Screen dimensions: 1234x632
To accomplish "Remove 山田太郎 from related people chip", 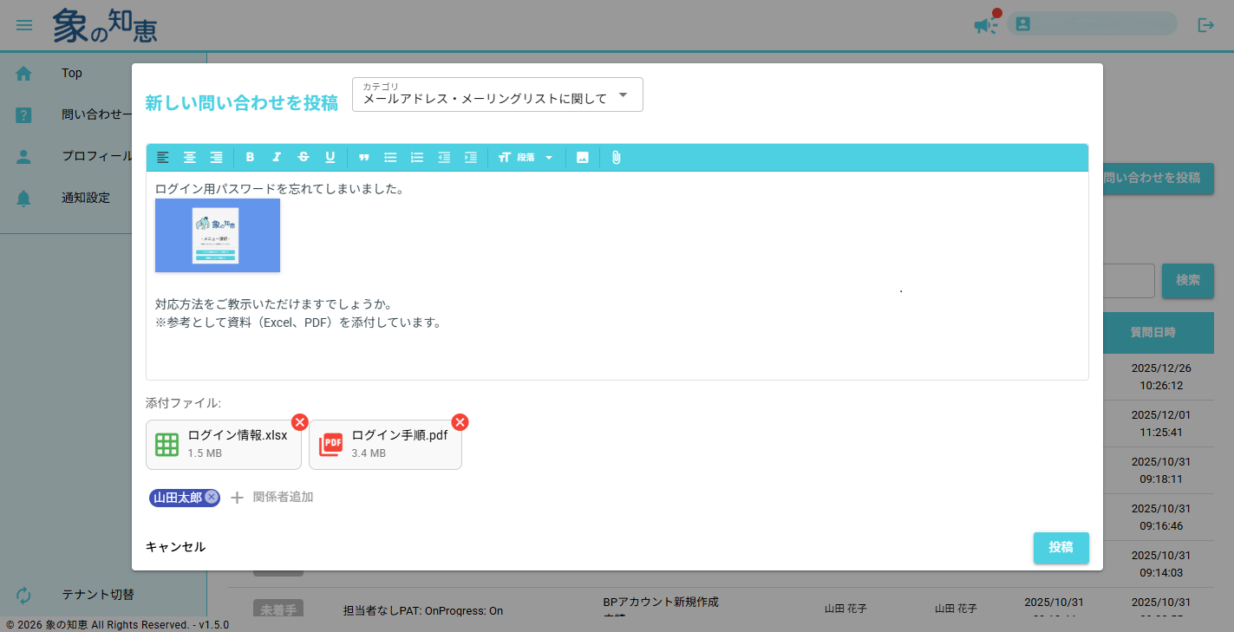I will pos(212,498).
